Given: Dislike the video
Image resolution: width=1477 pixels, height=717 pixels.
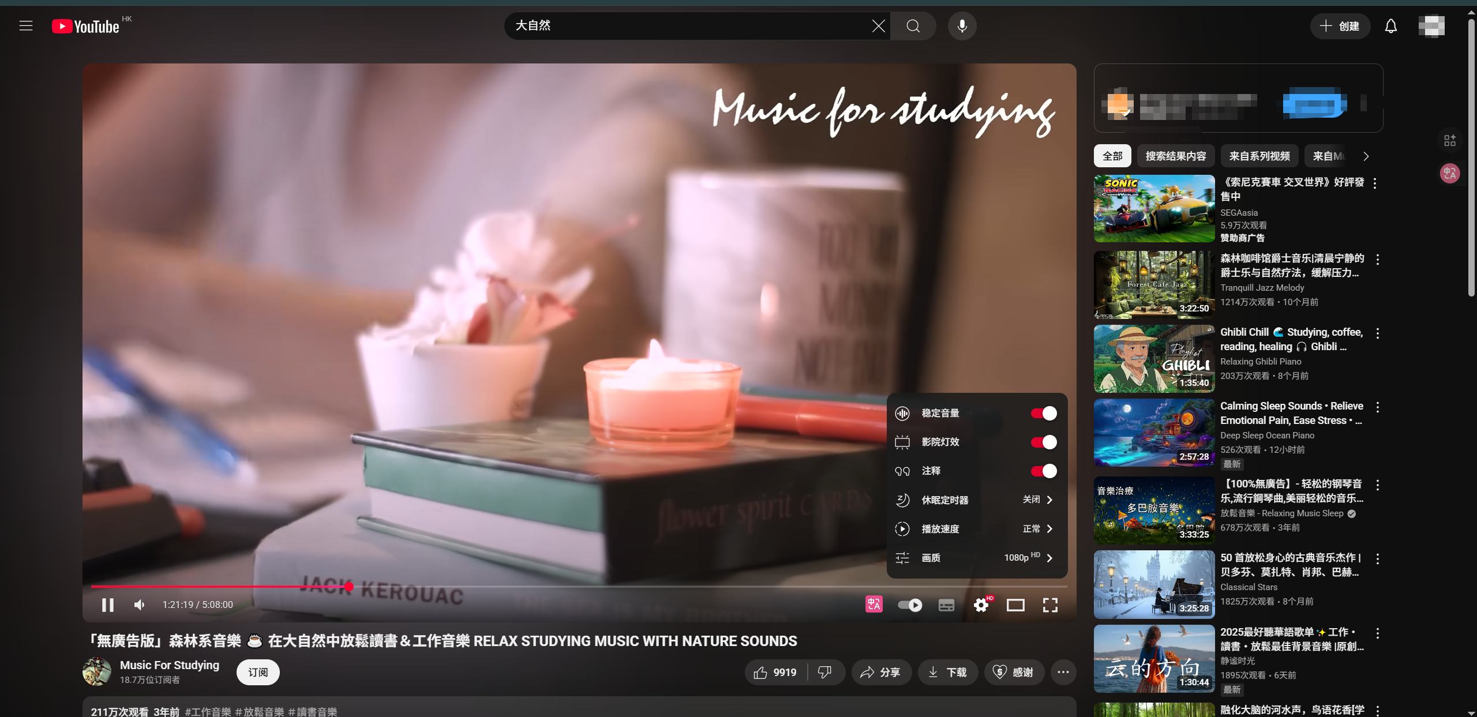Looking at the screenshot, I should (x=825, y=672).
